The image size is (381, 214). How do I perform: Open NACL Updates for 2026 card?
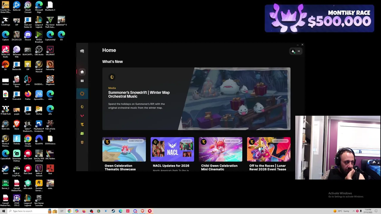(172, 154)
